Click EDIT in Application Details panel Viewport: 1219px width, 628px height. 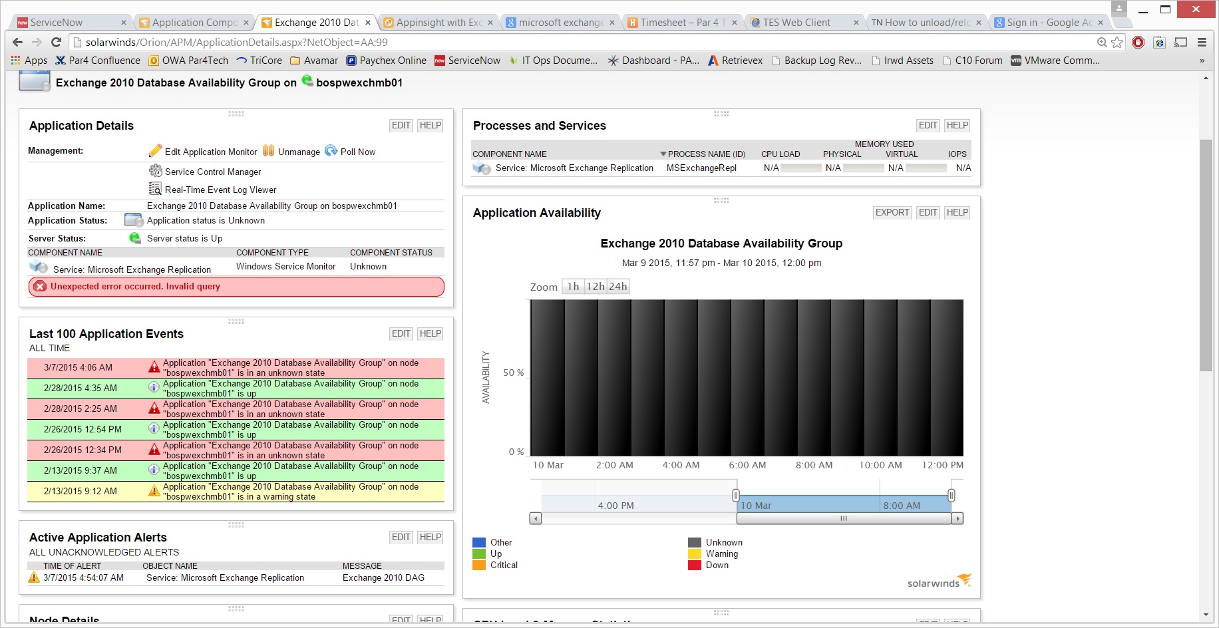(x=401, y=126)
